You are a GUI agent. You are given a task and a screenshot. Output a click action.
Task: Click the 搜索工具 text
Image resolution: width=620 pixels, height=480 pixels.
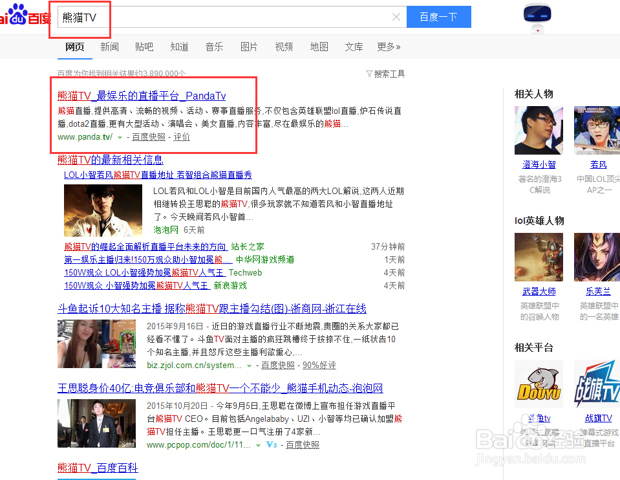click(389, 74)
